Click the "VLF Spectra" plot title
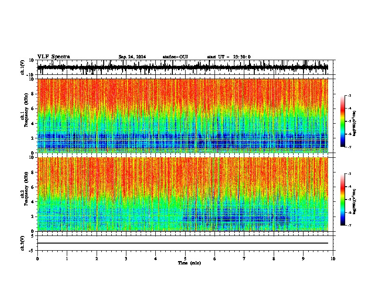This screenshot has height=290, width=375. click(x=54, y=57)
